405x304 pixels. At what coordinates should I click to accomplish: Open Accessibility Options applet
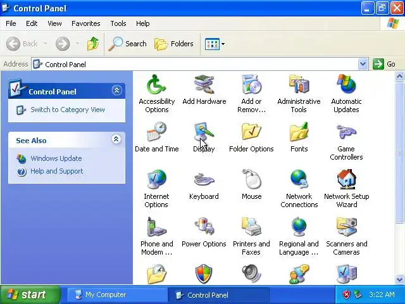pyautogui.click(x=156, y=84)
